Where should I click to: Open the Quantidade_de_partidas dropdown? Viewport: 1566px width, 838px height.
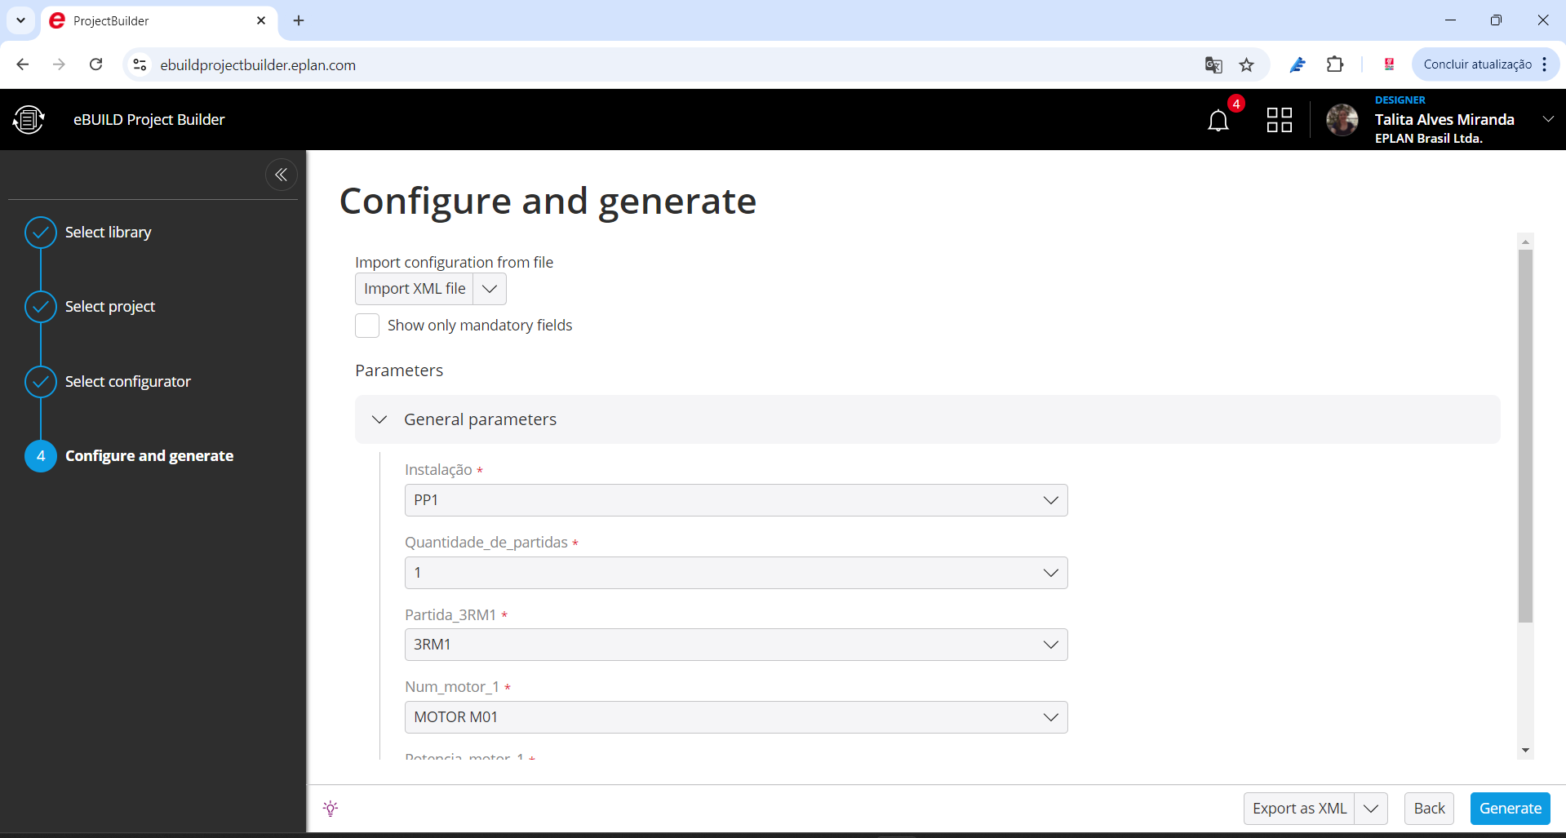point(736,573)
